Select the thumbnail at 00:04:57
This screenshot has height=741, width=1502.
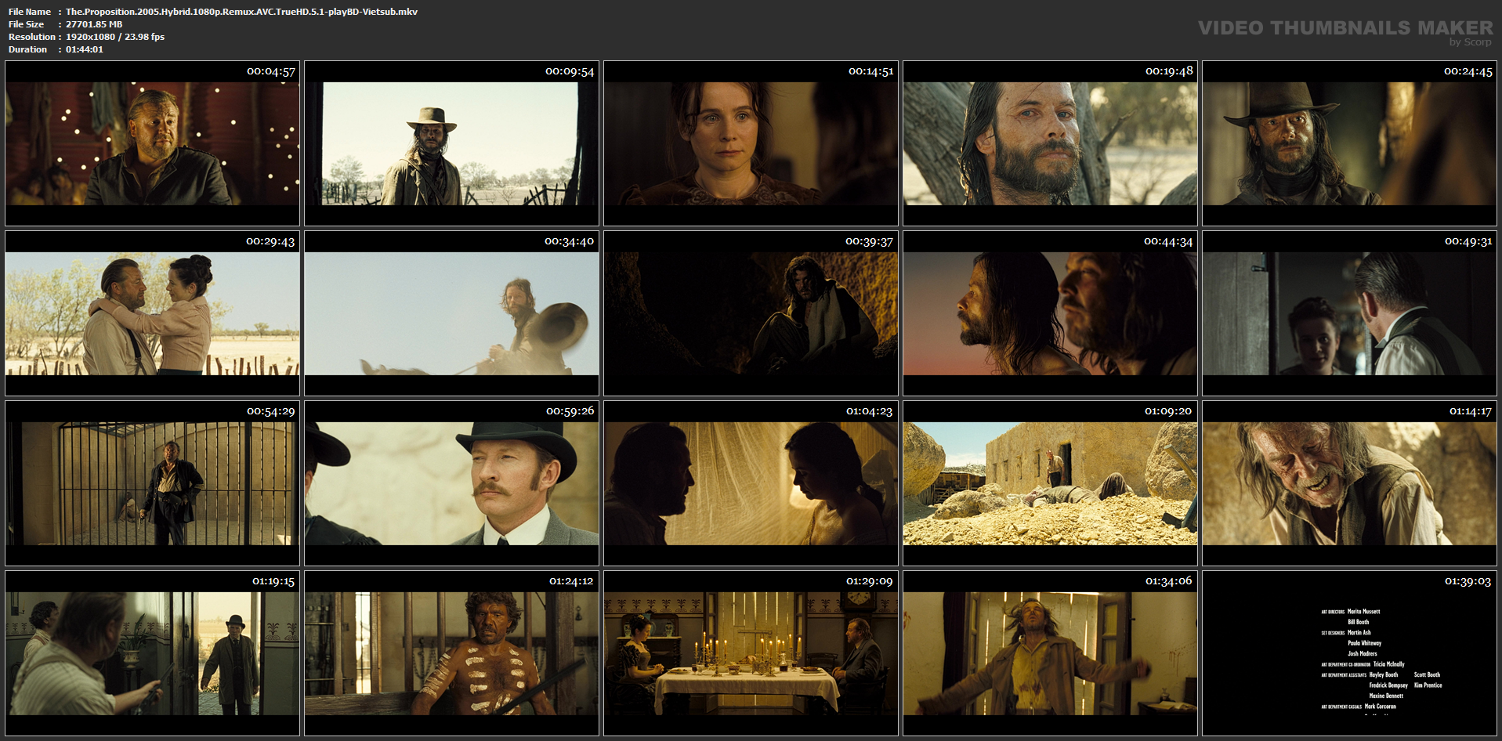pyautogui.click(x=152, y=143)
